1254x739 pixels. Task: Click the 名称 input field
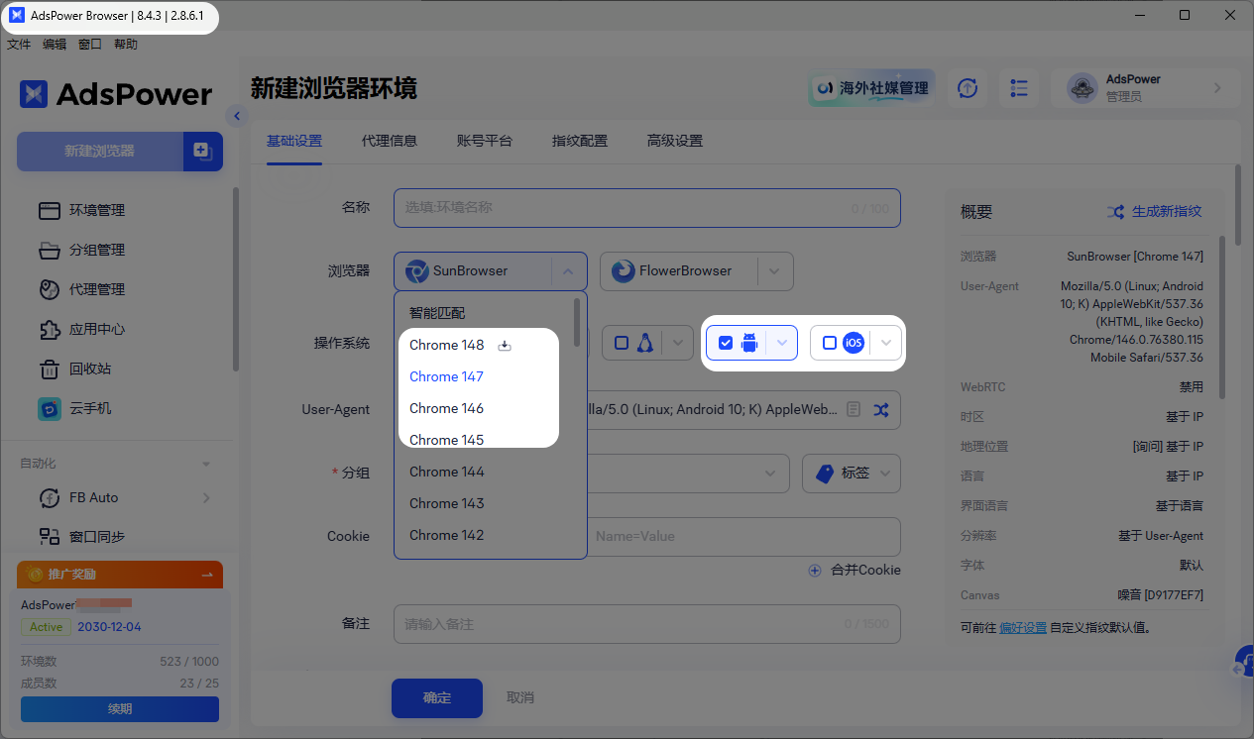[647, 208]
